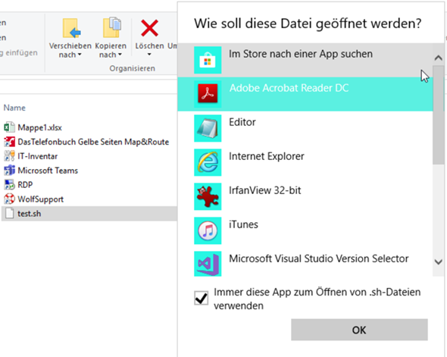Click the app list scrollbar thumb
Image resolution: width=447 pixels, height=357 pixels.
[x=439, y=115]
